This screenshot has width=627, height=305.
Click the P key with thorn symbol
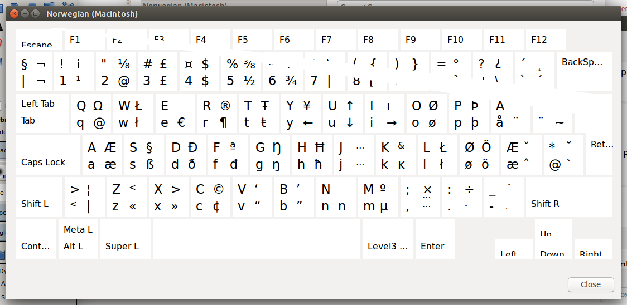pos(469,113)
